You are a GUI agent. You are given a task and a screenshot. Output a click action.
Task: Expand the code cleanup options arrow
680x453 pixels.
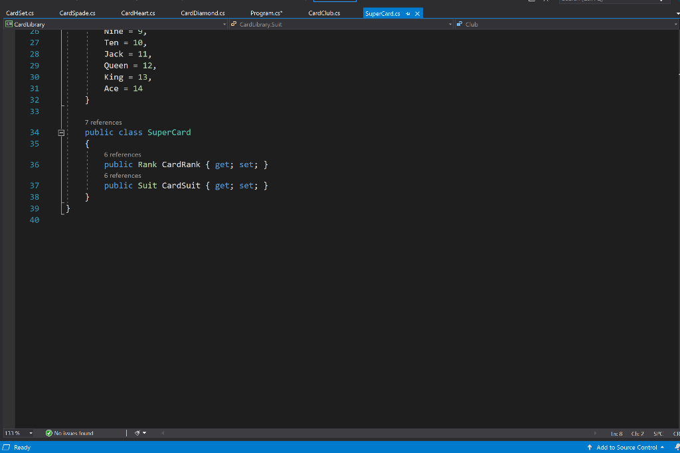point(144,433)
